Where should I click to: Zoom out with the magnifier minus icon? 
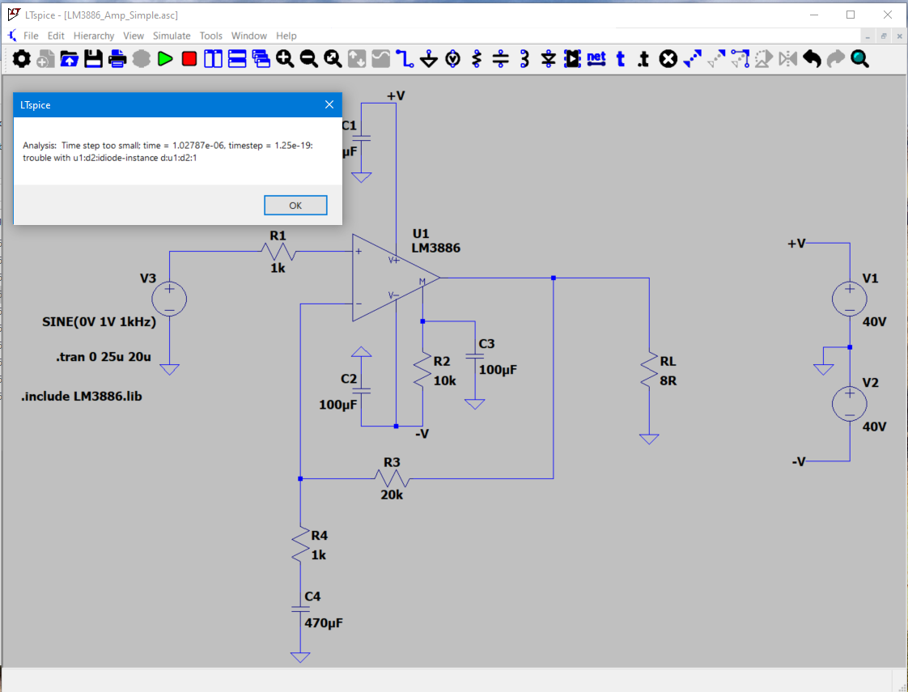point(308,58)
